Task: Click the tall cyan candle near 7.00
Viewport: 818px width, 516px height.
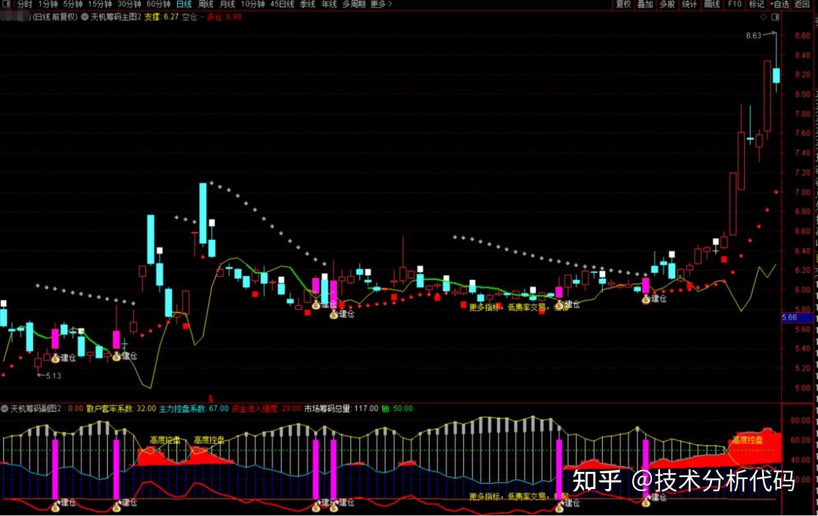Action: 204,214
